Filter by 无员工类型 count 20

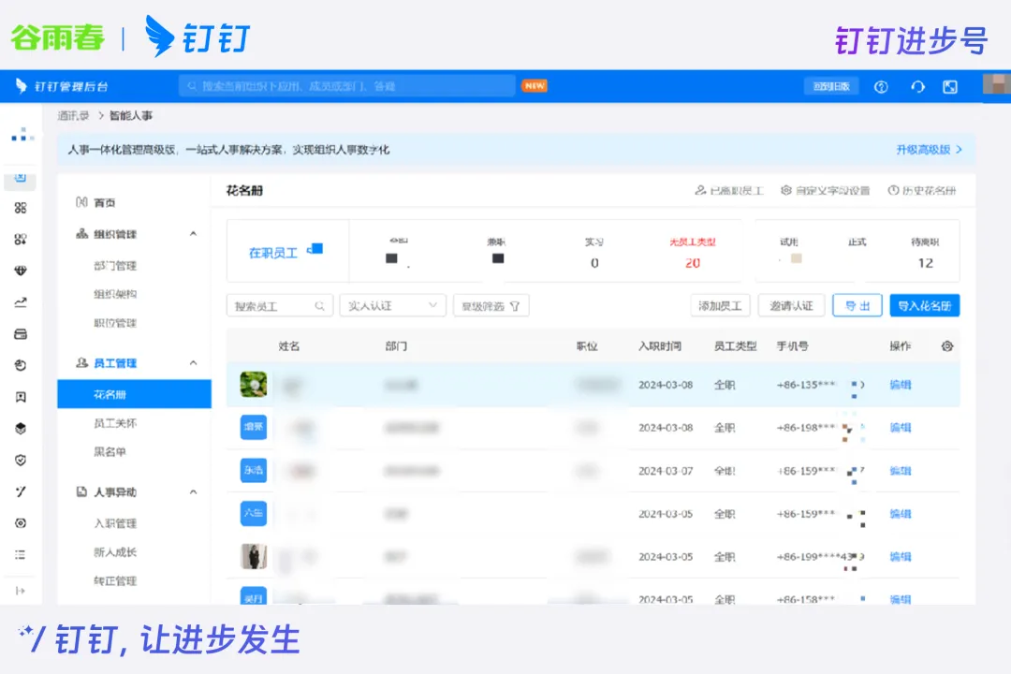pos(693,252)
